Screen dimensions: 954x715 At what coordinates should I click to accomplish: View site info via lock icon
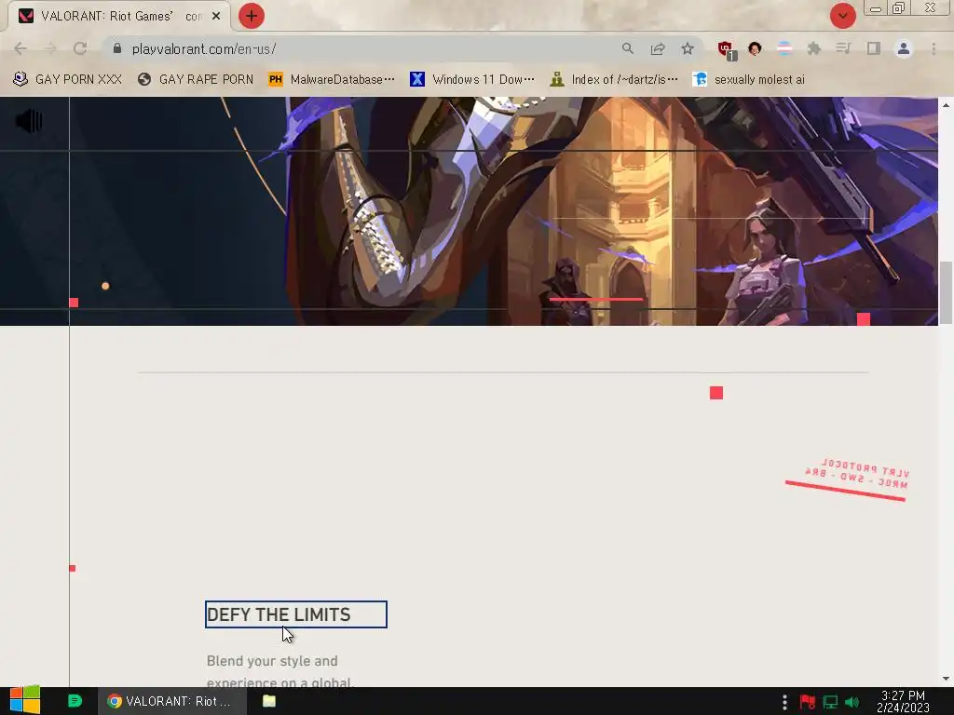[x=117, y=48]
